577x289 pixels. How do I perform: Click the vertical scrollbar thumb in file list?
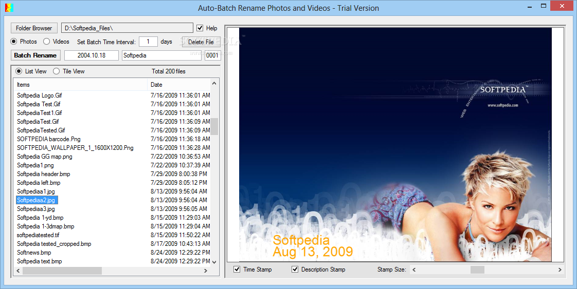coord(214,126)
